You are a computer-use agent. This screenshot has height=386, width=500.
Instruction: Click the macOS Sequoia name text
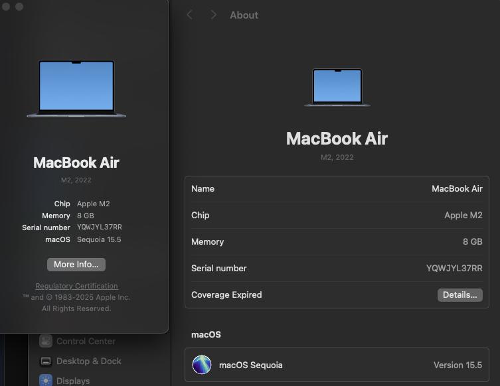point(250,365)
